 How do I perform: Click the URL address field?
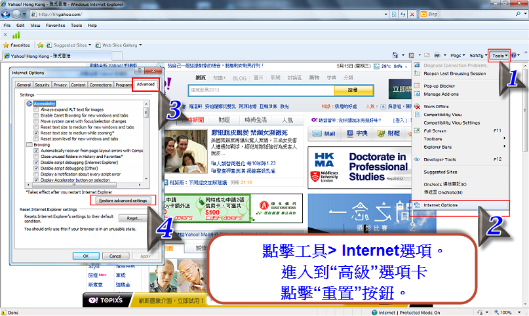click(x=210, y=14)
